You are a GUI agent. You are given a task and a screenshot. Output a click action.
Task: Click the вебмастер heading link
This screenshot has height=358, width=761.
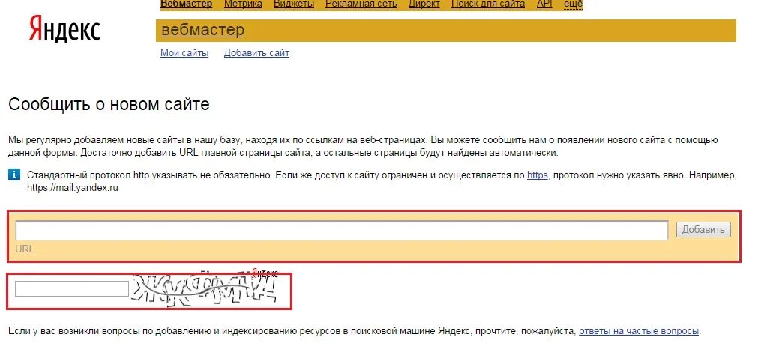pyautogui.click(x=203, y=30)
